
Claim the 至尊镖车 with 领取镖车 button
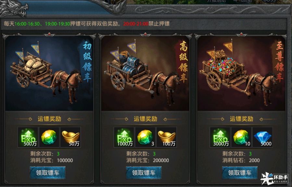click(x=240, y=173)
